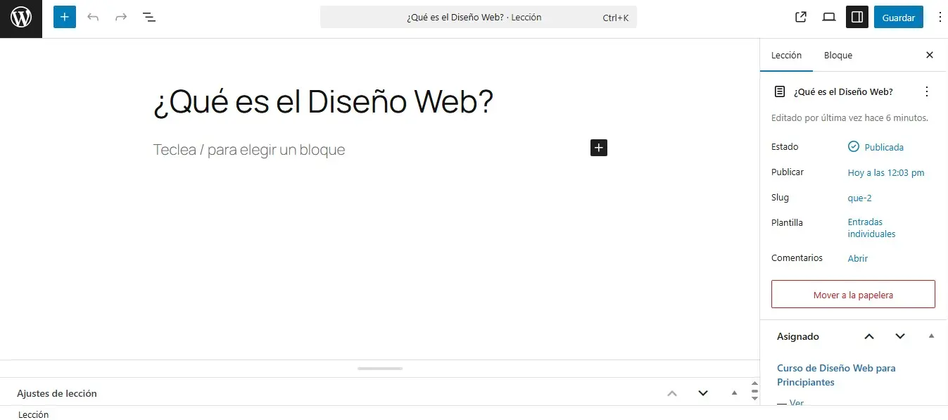Click the Asignado panel heading
This screenshot has height=420, width=948.
click(x=798, y=336)
